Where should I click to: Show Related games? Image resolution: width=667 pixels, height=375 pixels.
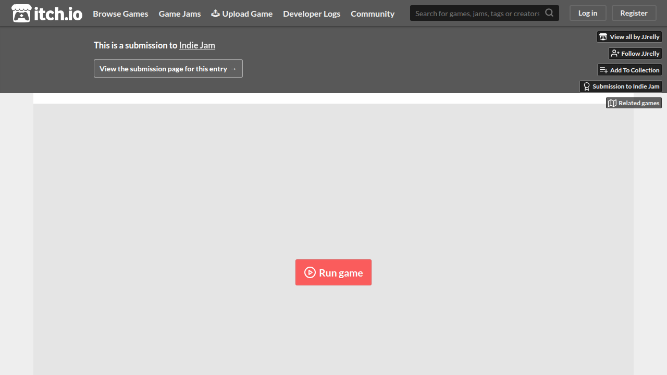click(x=634, y=103)
